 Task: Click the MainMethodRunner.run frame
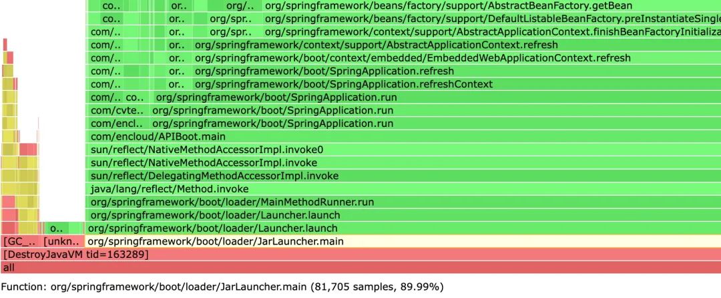404,202
